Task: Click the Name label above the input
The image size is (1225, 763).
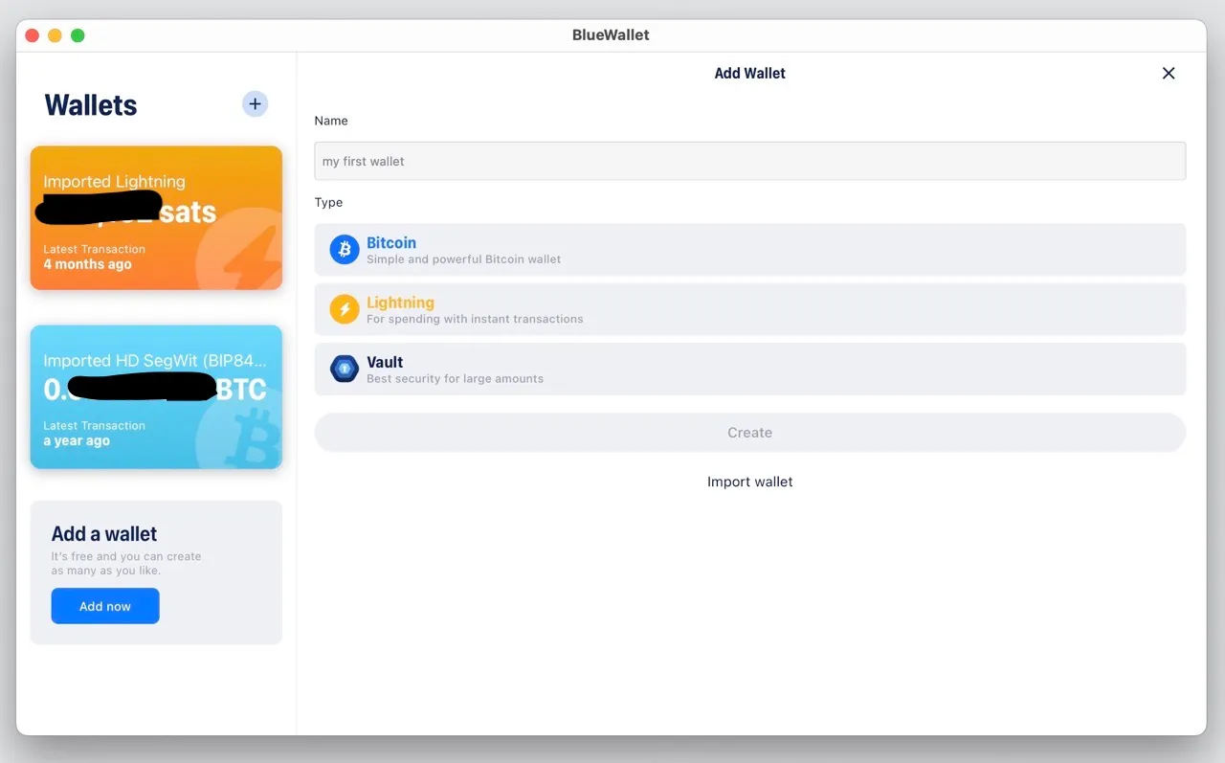Action: point(331,121)
